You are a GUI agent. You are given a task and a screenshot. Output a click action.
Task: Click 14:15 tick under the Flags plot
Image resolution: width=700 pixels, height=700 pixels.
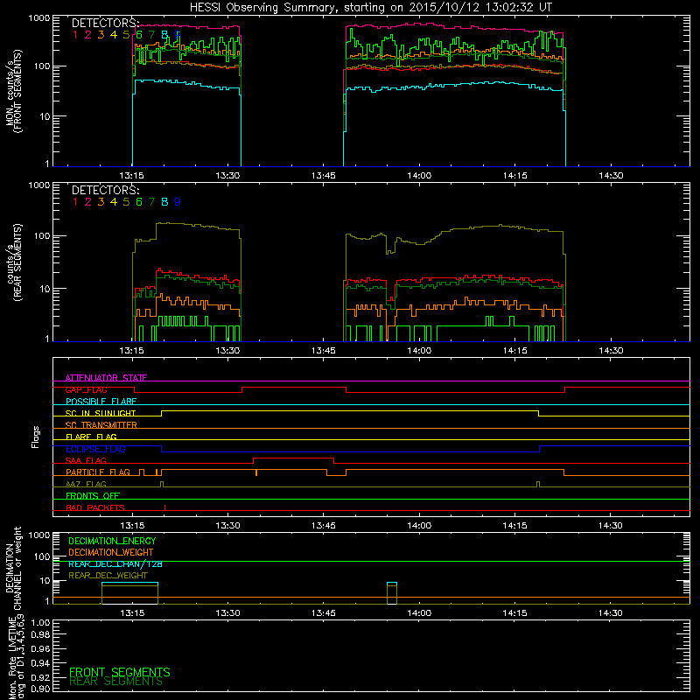point(514,526)
